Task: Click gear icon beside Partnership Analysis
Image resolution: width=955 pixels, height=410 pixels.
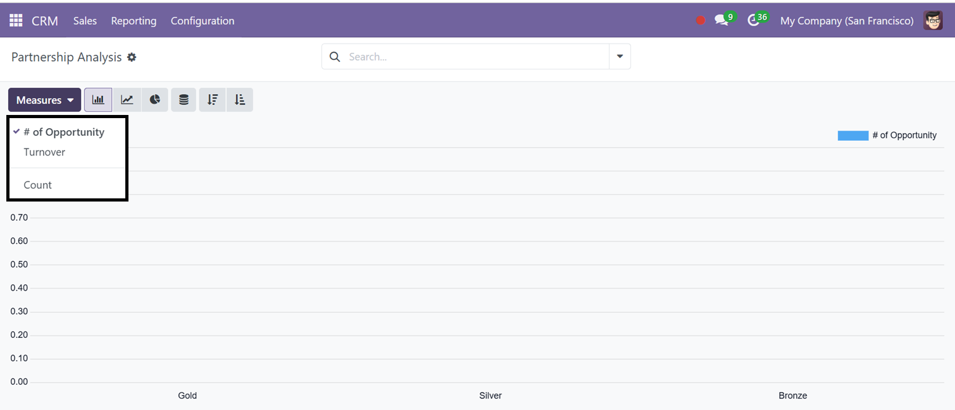Action: click(x=132, y=57)
